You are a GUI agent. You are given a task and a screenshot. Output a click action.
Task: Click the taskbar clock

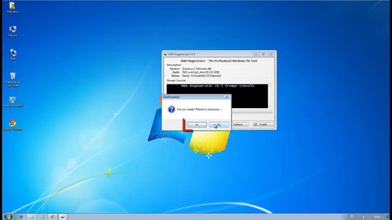pos(377,217)
